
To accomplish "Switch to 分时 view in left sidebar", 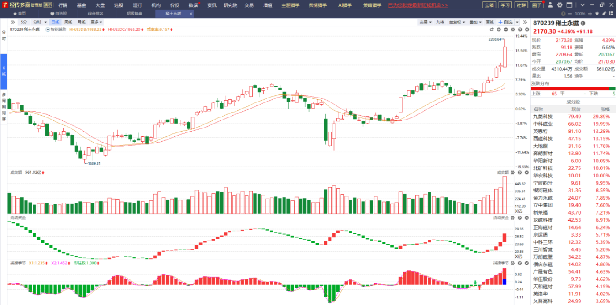I will (4, 36).
